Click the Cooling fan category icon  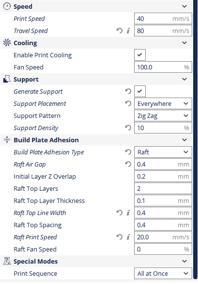click(7, 43)
